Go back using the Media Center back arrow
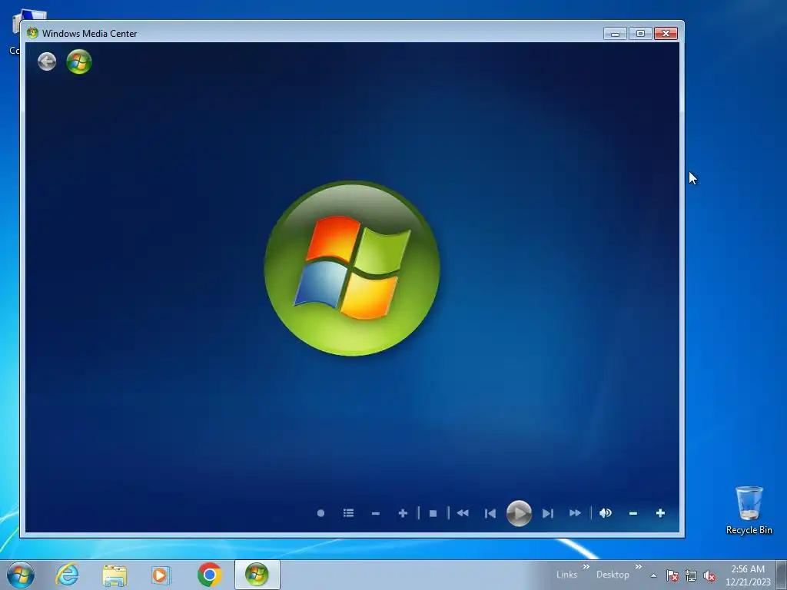 pos(47,61)
